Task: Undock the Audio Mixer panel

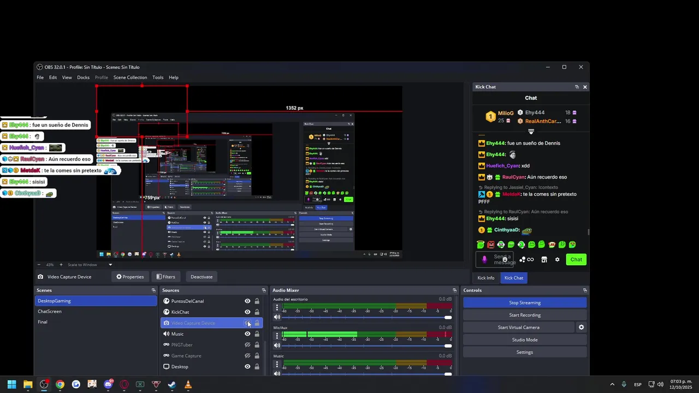Action: pos(454,290)
